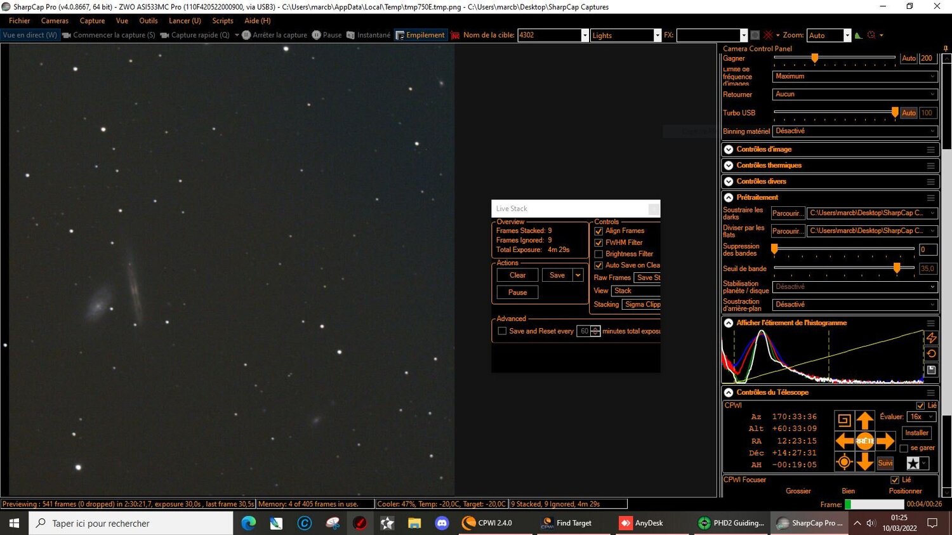Check the se garer option
This screenshot has height=535, width=952.
click(x=904, y=448)
